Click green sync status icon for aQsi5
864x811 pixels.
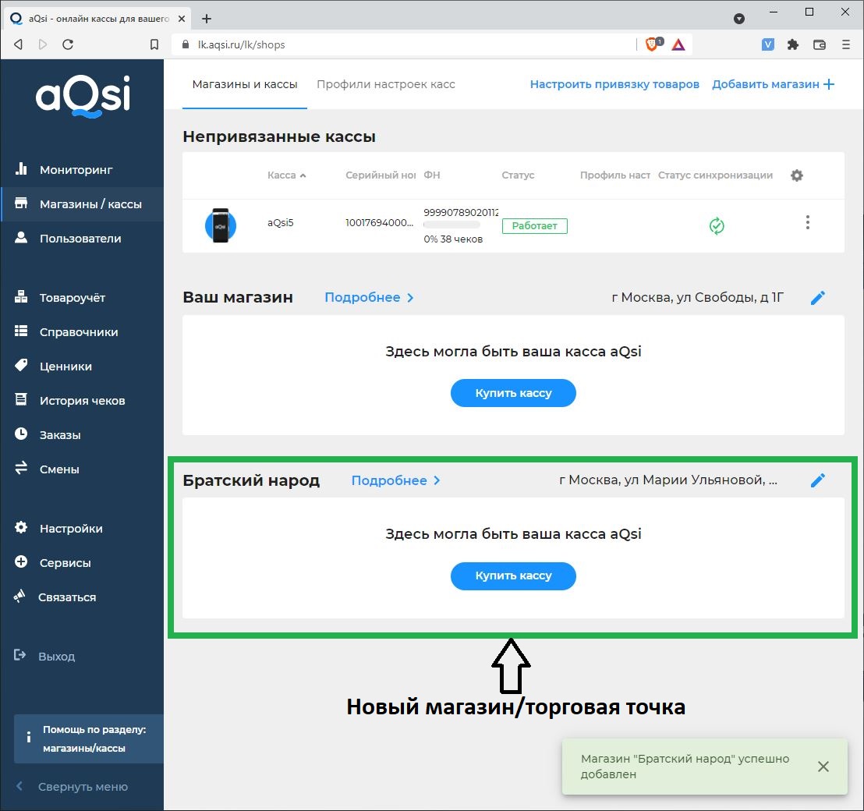717,225
